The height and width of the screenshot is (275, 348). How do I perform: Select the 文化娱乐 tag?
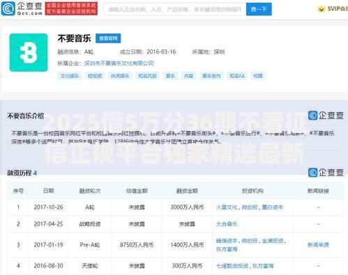pyautogui.click(x=70, y=76)
